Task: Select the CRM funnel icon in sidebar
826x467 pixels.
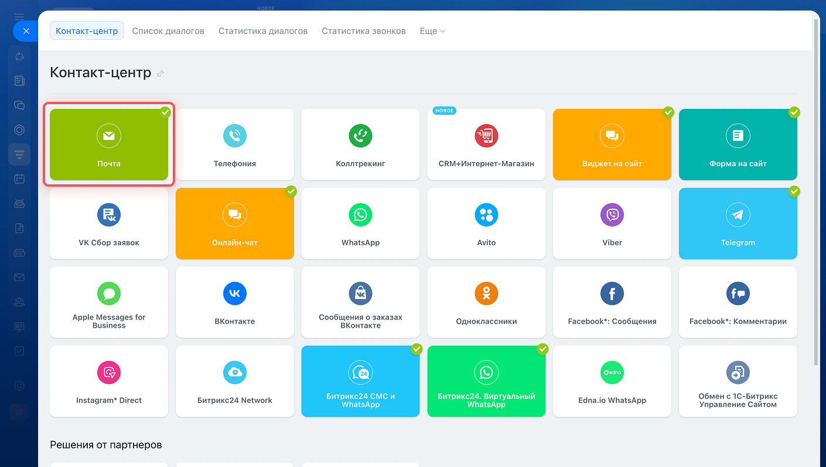Action: click(x=19, y=154)
